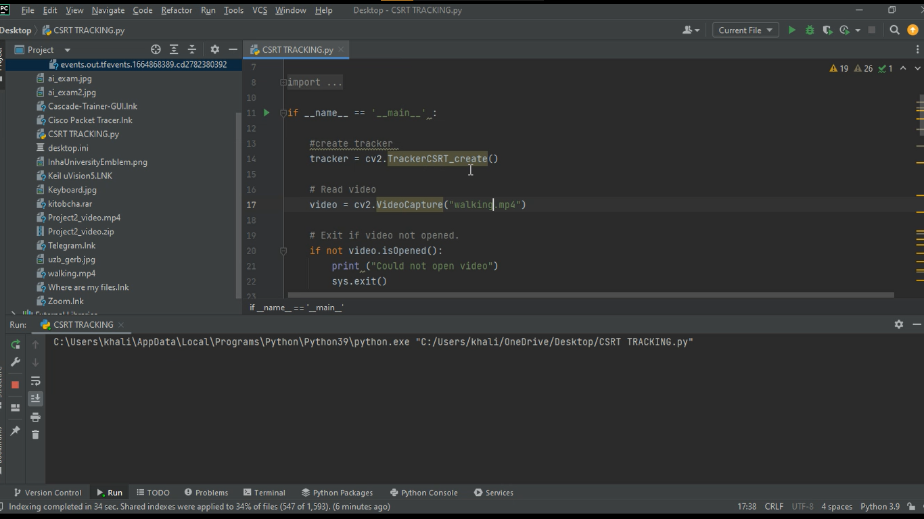Rerun the CSRT TRACKING script
The width and height of the screenshot is (924, 519).
pos(15,344)
